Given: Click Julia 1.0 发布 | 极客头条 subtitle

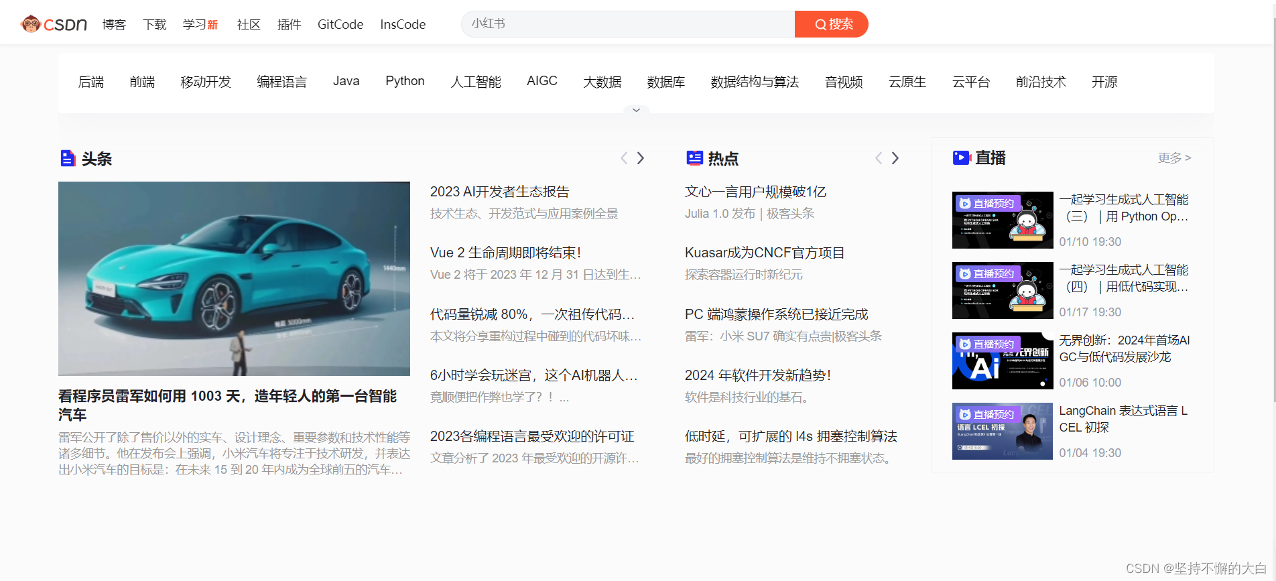Looking at the screenshot, I should click(x=749, y=214).
